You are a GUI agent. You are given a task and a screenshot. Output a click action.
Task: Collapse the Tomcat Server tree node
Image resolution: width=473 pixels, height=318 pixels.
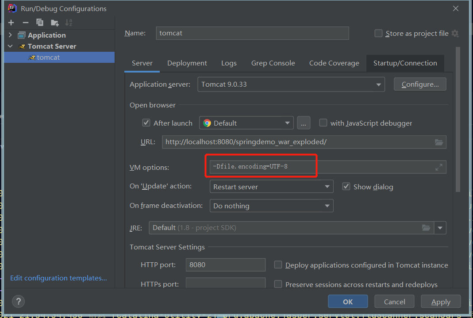pos(10,46)
